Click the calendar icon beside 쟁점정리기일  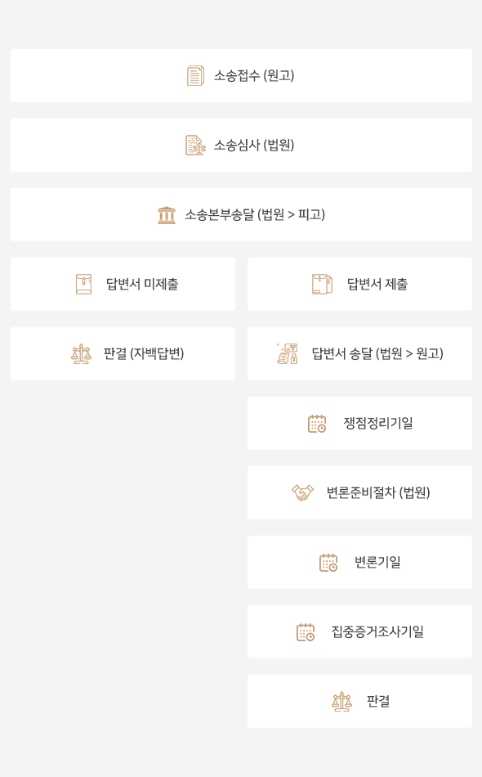tap(317, 424)
